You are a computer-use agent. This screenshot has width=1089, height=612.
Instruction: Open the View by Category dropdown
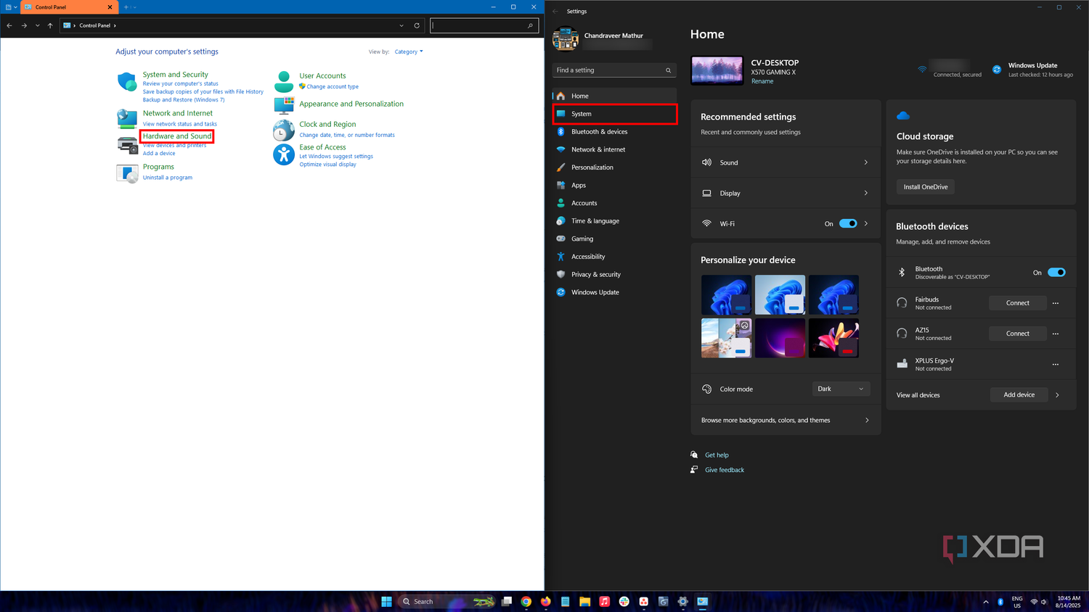click(x=409, y=51)
